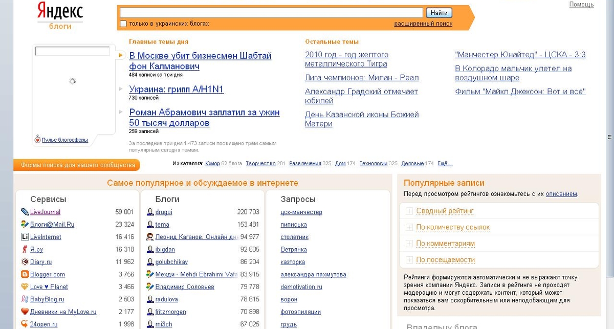614x329 pixels.
Task: Open the описанием link in Популярные записи
Action: [x=561, y=194]
